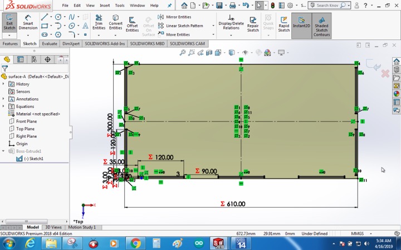
Task: Switch to the 3D Views tab
Action: coord(53,227)
